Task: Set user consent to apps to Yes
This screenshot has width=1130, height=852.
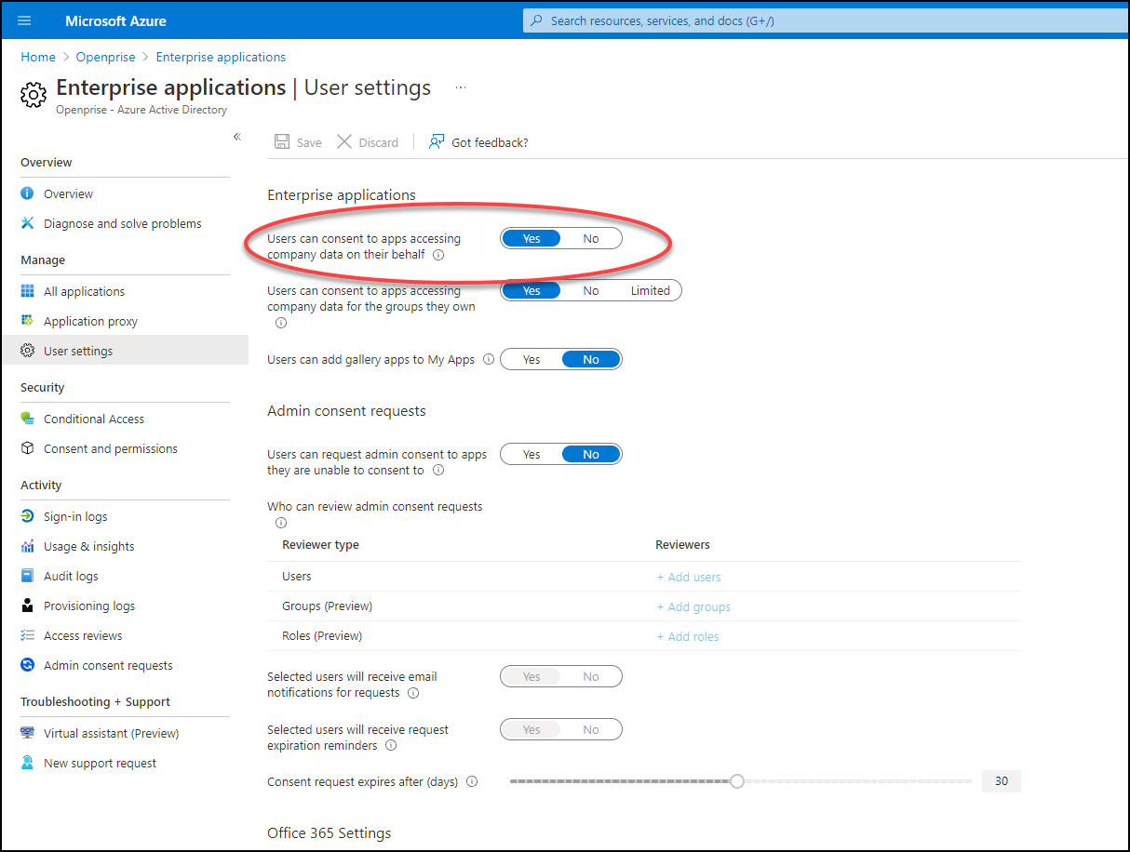Action: tap(531, 238)
